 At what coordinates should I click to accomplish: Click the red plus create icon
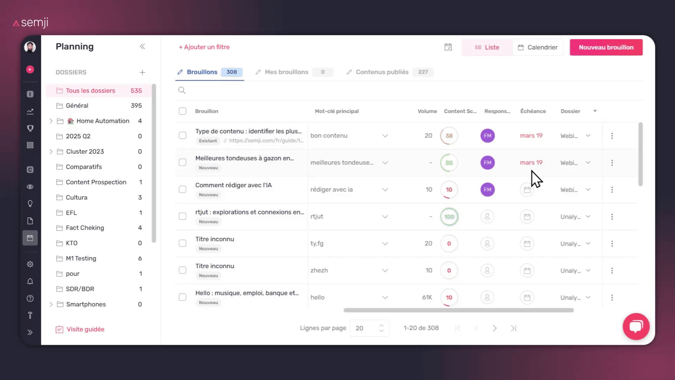click(x=30, y=70)
